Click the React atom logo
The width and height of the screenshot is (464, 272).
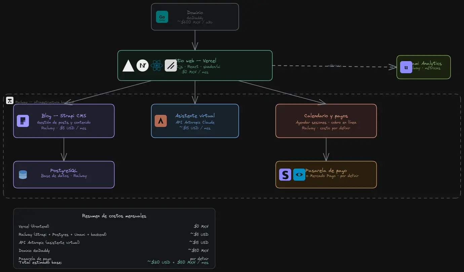point(157,65)
